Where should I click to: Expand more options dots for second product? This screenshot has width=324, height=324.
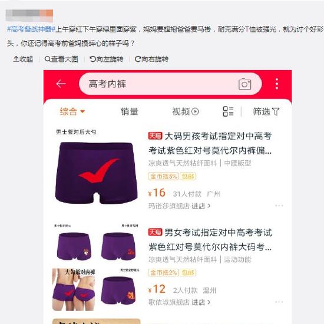(279, 302)
